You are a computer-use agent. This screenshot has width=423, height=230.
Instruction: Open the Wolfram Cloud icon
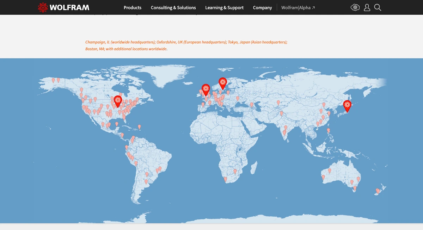355,7
